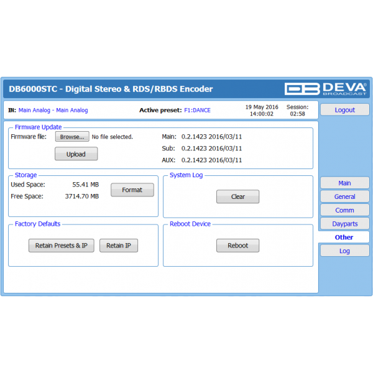Select the Other tab

[344, 237]
